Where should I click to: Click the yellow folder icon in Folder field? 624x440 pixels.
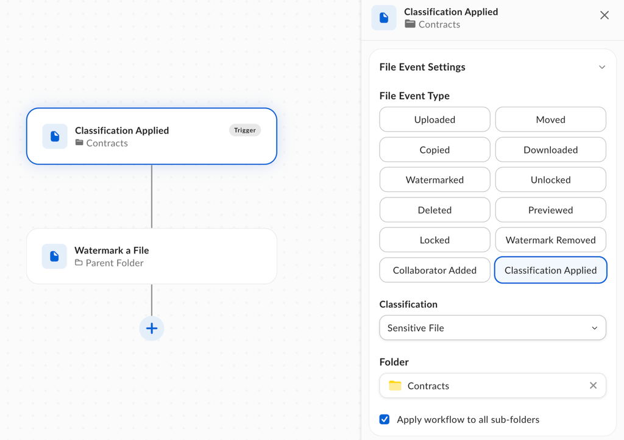pos(395,386)
